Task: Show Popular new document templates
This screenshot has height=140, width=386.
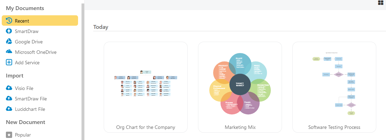Action: click(23, 135)
